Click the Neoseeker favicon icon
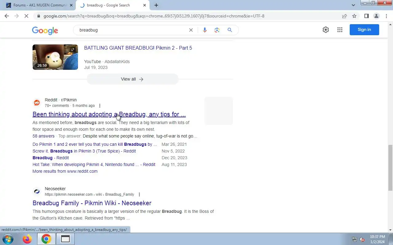Viewport: 393px width, 245px height. tap(37, 191)
